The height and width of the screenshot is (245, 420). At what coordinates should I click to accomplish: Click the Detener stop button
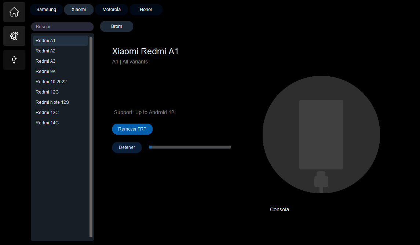[x=127, y=147]
